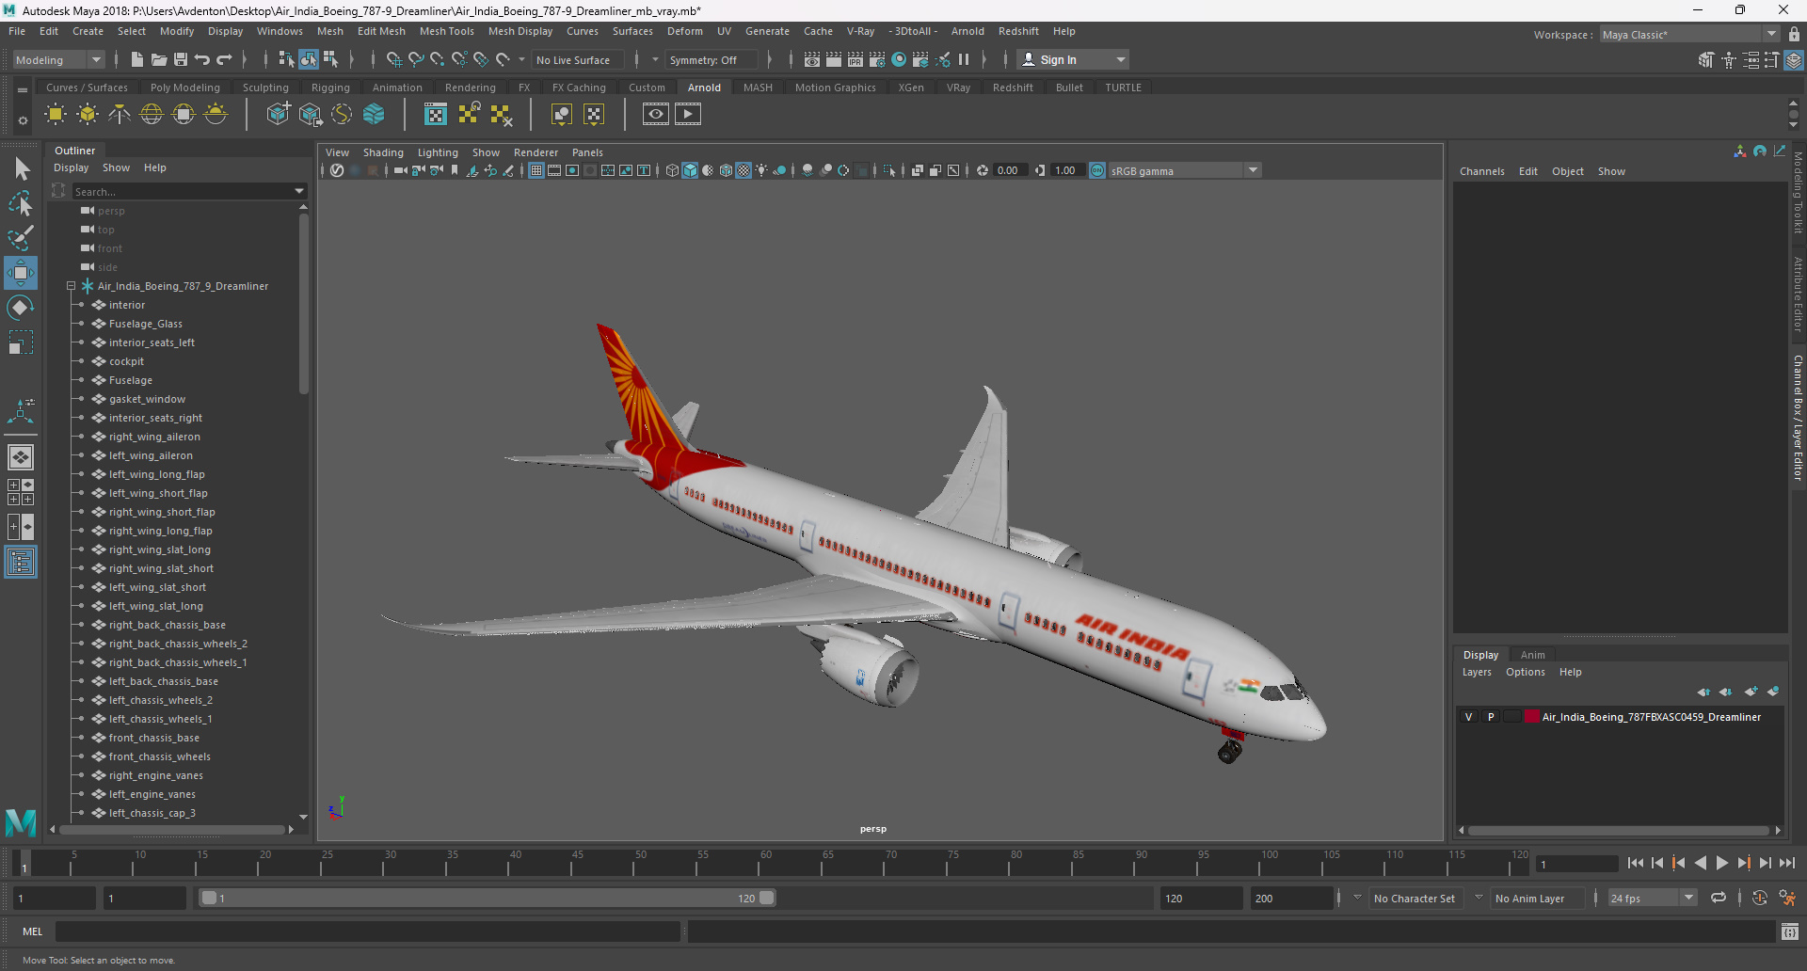Screen dimensions: 1807x971
Task: Click the Arnold TX Manager shelf icon
Action: [x=436, y=115]
